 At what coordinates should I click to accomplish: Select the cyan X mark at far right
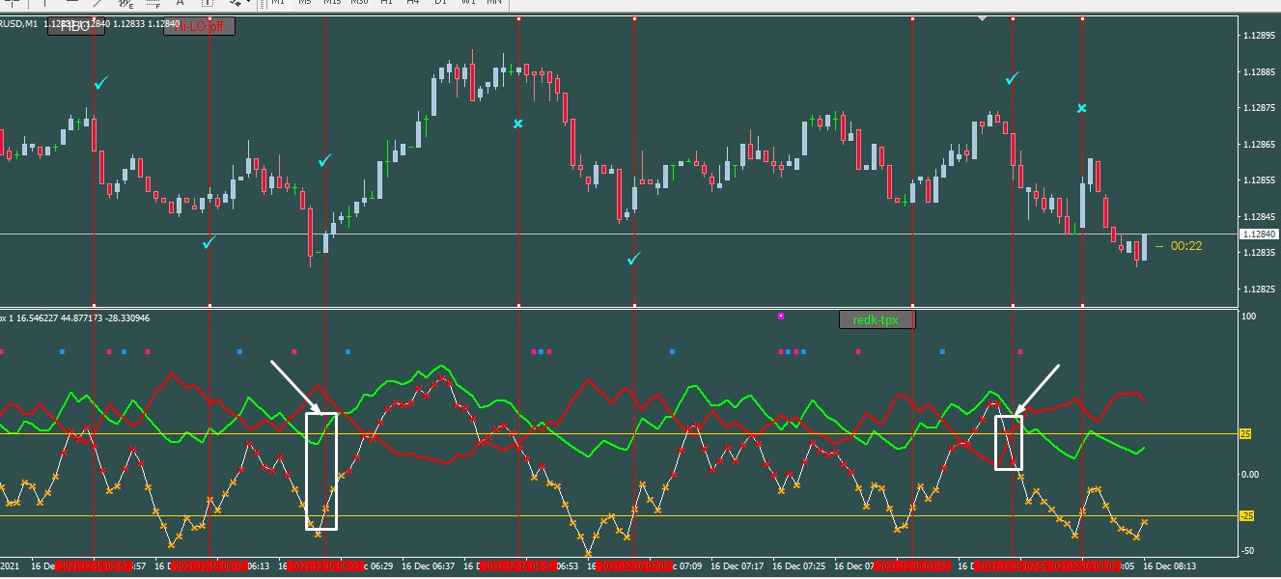click(x=1082, y=108)
